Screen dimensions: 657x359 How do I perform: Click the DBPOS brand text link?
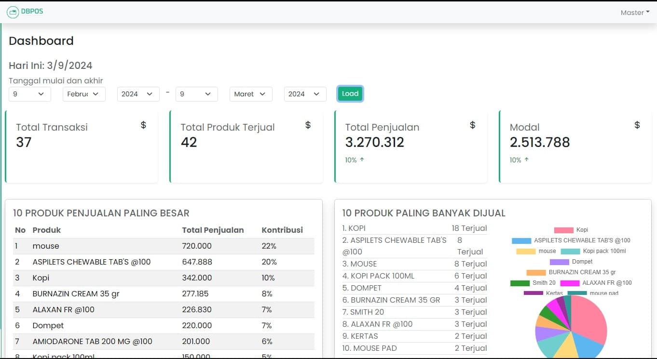tap(32, 12)
